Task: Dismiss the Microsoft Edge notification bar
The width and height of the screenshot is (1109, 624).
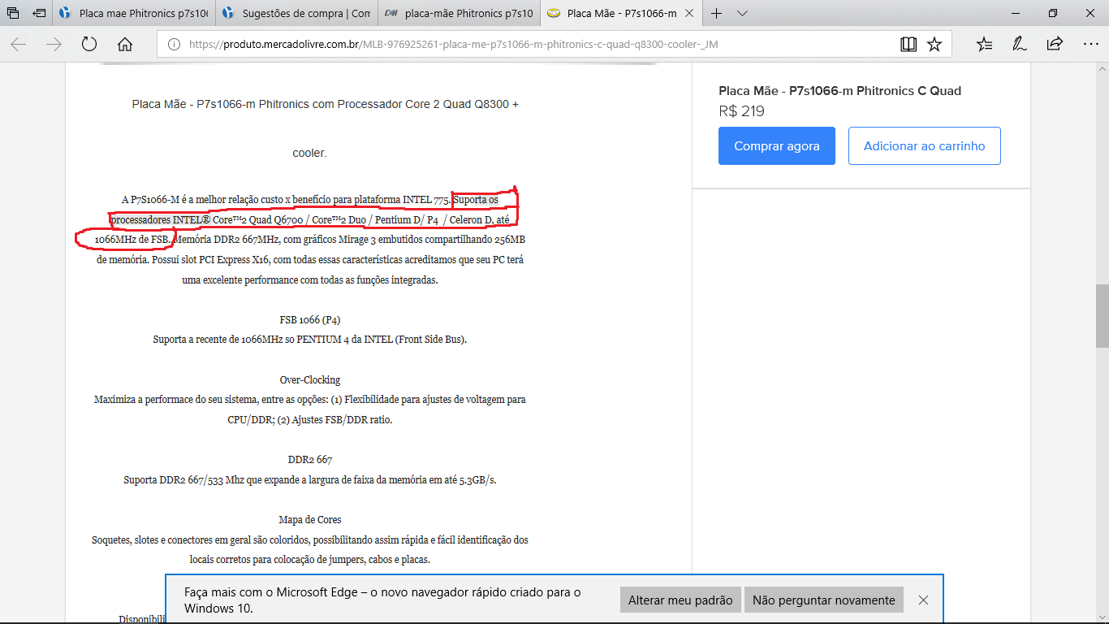Action: pos(923,600)
